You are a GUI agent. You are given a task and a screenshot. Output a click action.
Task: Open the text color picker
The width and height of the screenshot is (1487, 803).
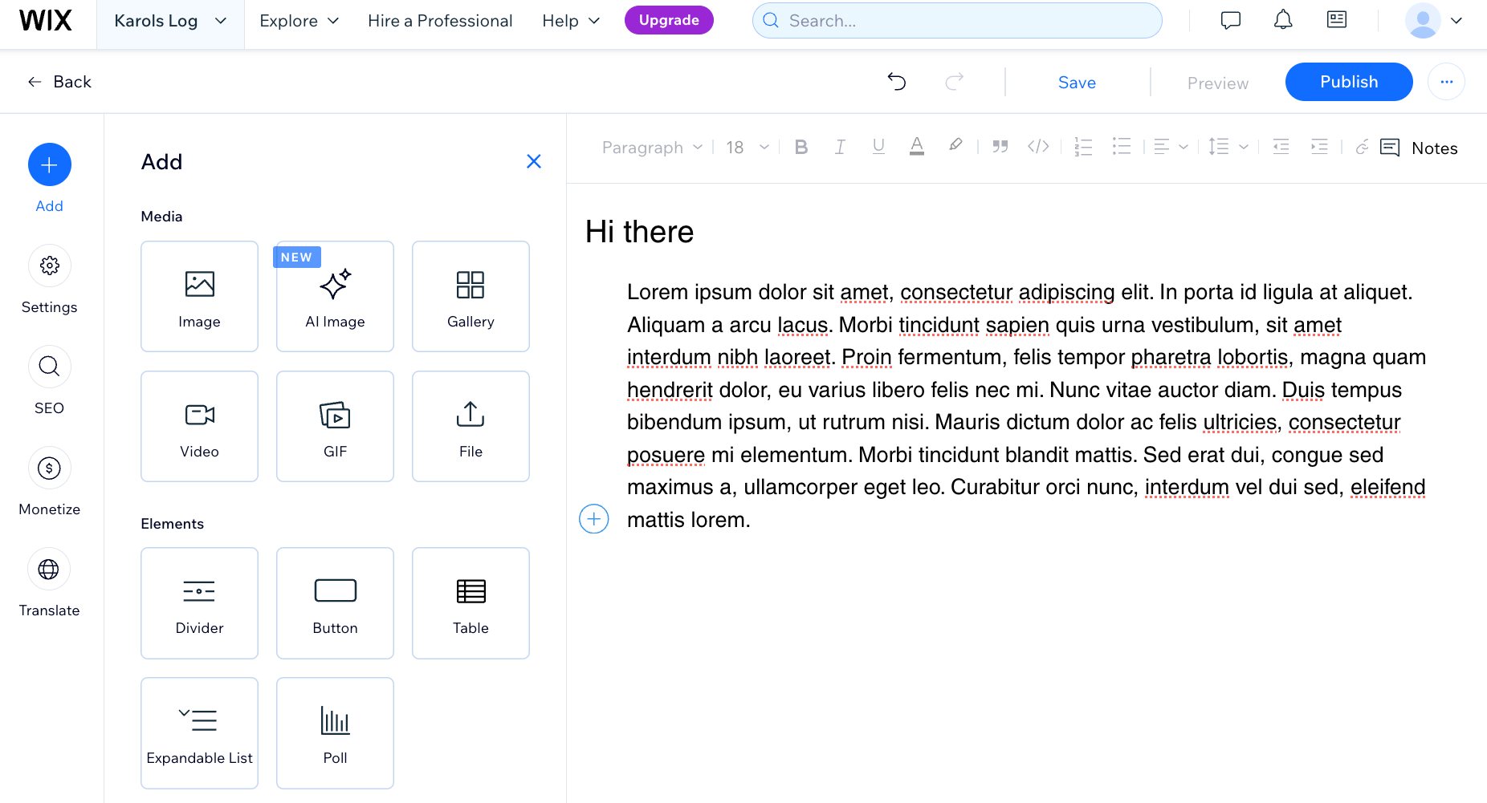pos(917,147)
